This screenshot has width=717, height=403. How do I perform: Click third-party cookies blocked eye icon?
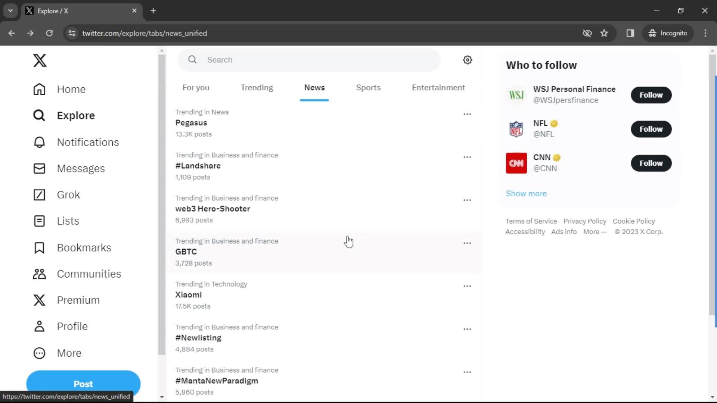[587, 33]
